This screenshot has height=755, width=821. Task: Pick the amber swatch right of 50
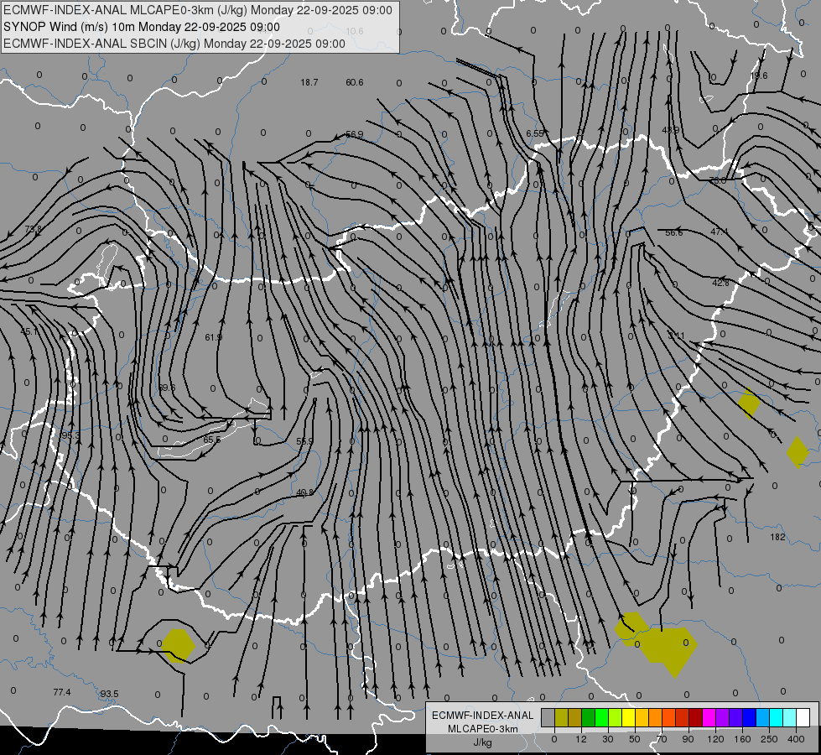[642, 717]
